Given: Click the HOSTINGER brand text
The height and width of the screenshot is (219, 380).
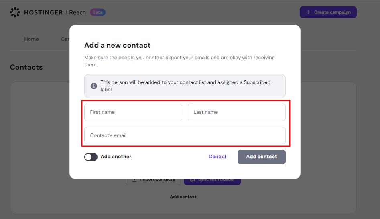Looking at the screenshot, I should pos(43,12).
